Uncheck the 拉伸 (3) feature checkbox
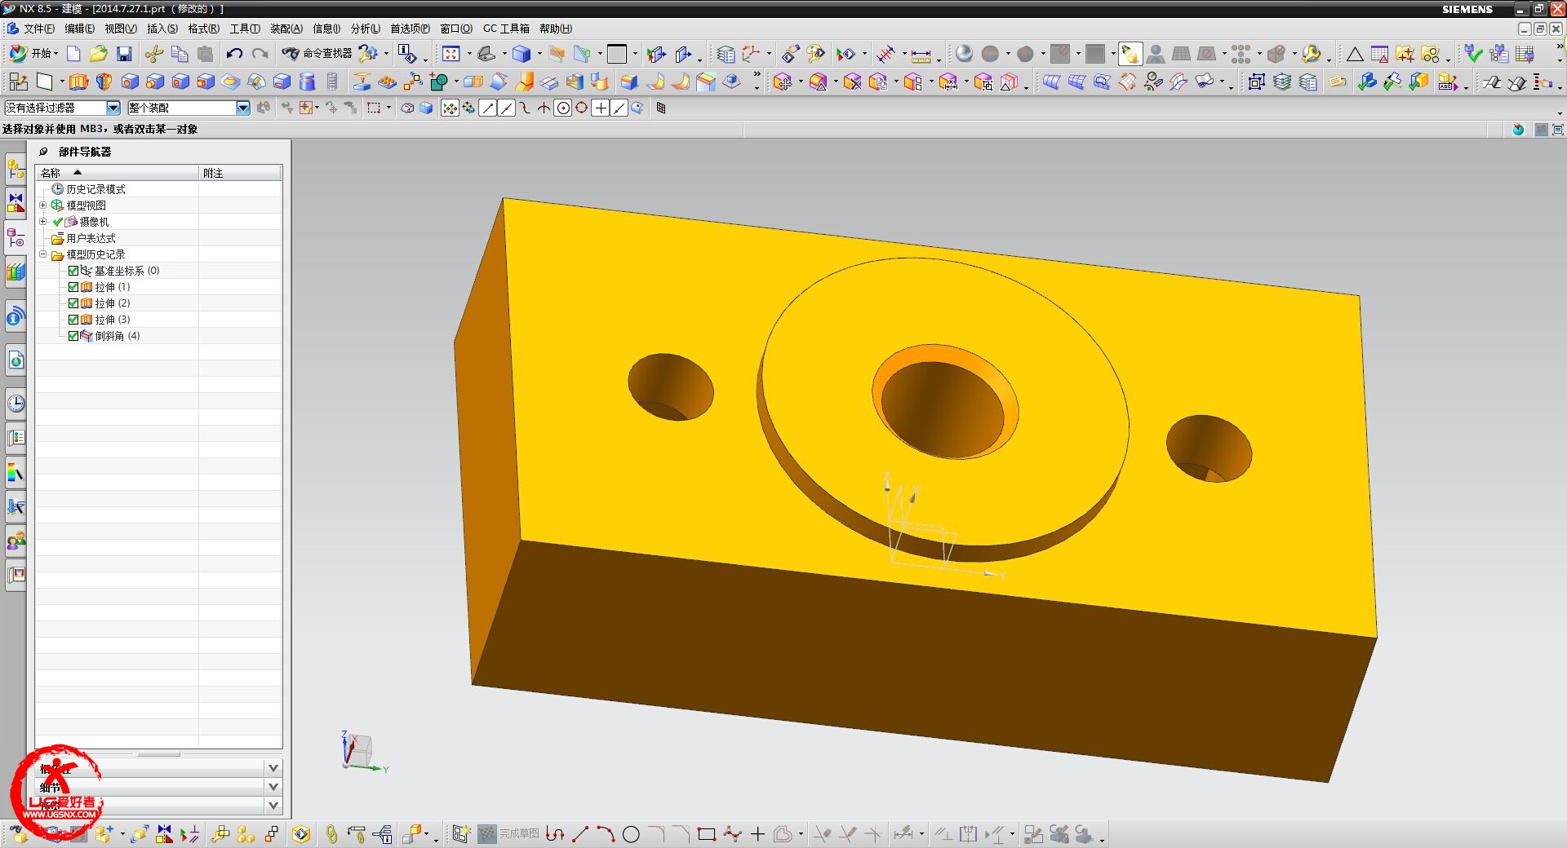1567x848 pixels. tap(73, 320)
